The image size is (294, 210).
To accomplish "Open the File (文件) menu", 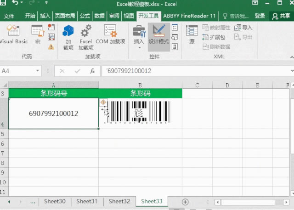I will tap(9, 16).
